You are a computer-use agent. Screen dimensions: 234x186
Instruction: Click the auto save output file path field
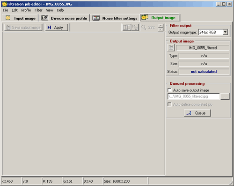tap(193, 96)
